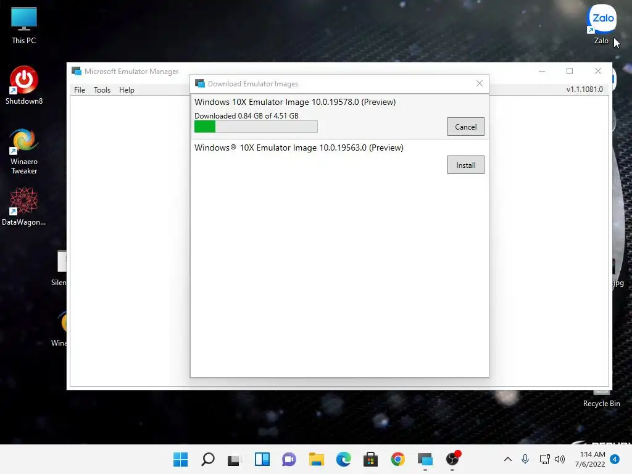The image size is (632, 474).
Task: Open the clock showing 1:14 AM
Action: (590, 459)
